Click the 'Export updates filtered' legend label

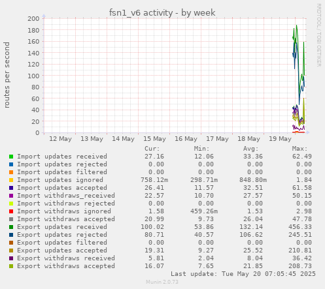(62, 243)
